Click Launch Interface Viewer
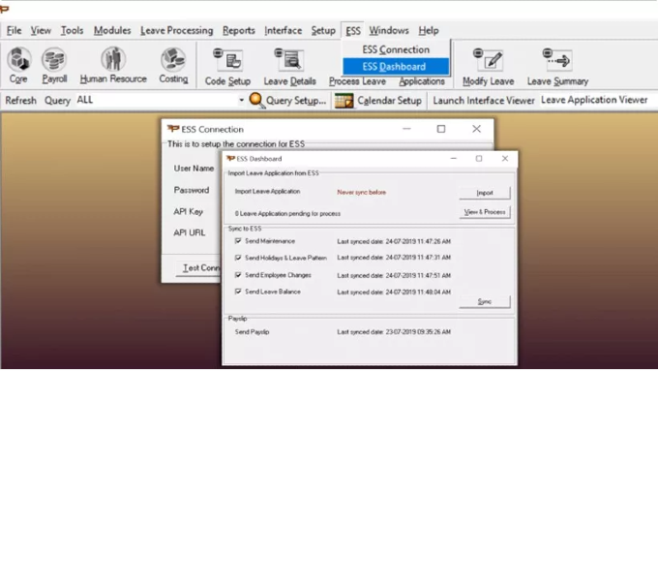Image resolution: width=658 pixels, height=587 pixels. (484, 101)
